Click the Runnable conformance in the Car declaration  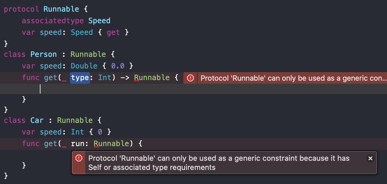coord(75,120)
